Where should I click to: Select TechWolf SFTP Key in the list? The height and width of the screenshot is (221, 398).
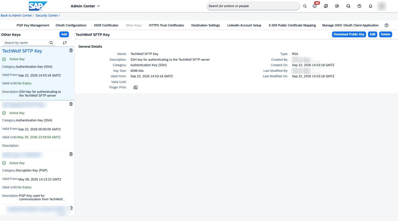[37, 73]
